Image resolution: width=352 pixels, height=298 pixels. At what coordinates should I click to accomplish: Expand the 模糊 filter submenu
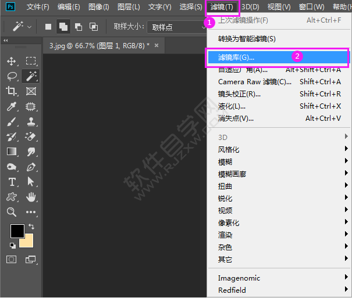pos(225,162)
